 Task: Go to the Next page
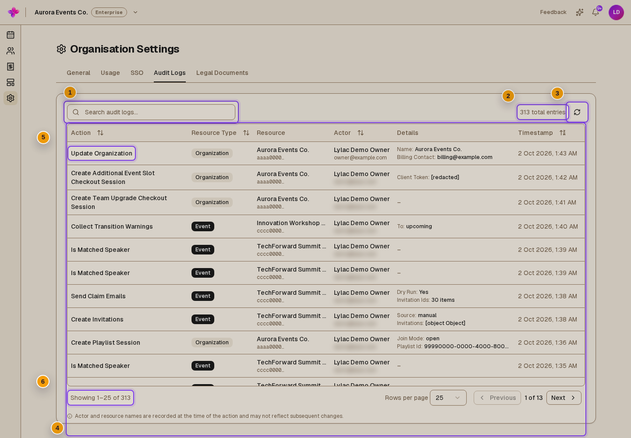tap(564, 398)
